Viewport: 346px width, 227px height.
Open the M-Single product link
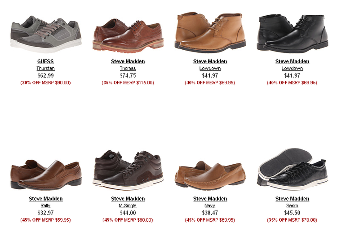tap(128, 205)
